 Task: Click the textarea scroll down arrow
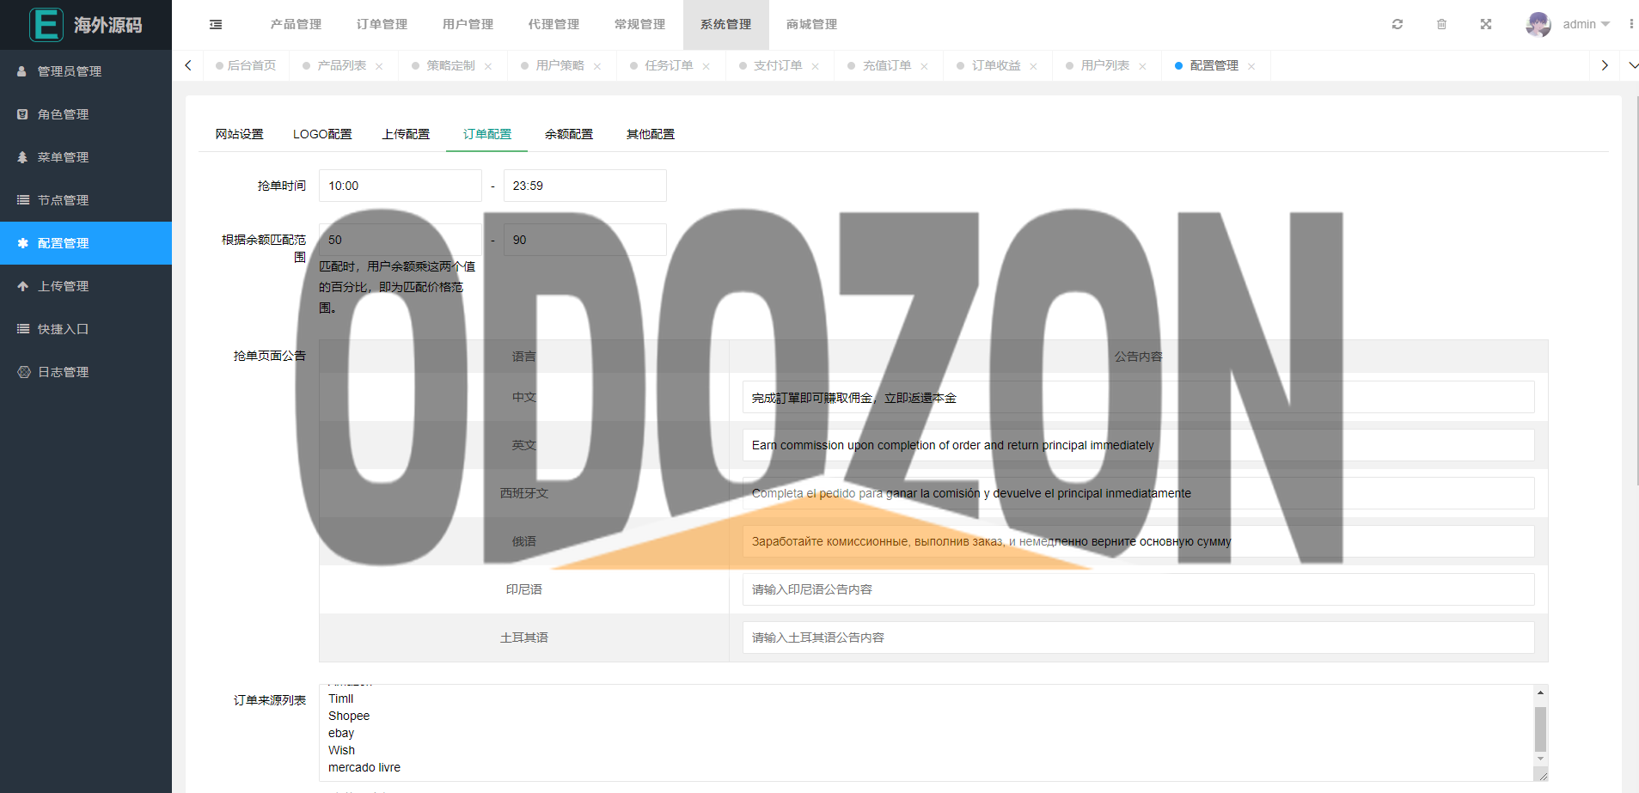[1540, 759]
